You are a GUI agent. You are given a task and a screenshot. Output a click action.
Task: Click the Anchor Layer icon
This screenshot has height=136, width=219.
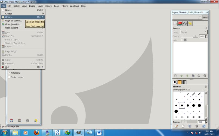pyautogui.click(x=199, y=76)
